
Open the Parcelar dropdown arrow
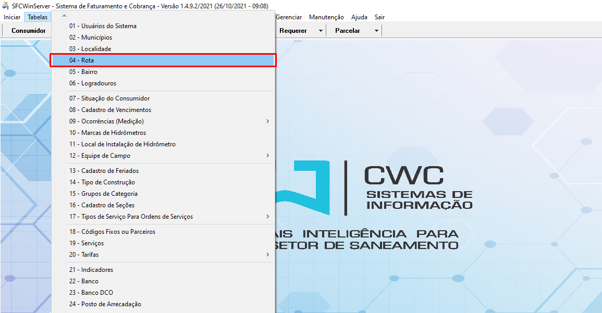click(376, 31)
